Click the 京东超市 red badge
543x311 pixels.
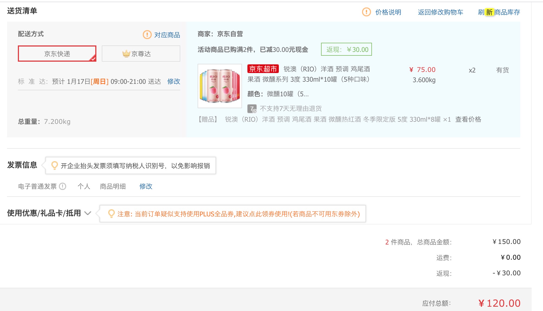point(263,69)
